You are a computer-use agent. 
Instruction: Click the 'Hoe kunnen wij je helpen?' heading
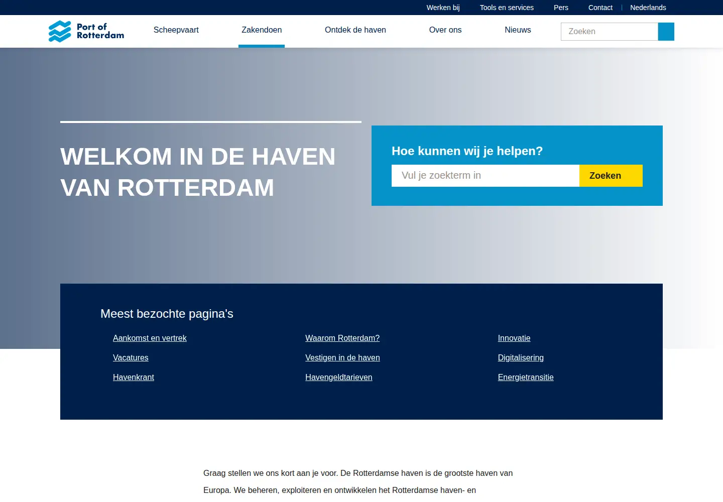coord(467,151)
